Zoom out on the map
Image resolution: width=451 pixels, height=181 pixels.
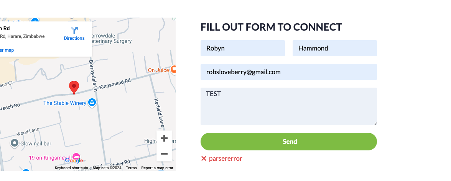[164, 154]
